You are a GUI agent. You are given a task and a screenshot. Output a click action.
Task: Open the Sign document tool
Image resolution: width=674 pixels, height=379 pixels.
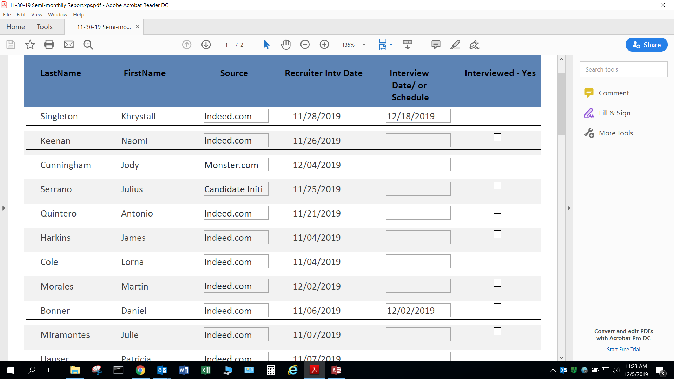click(474, 45)
